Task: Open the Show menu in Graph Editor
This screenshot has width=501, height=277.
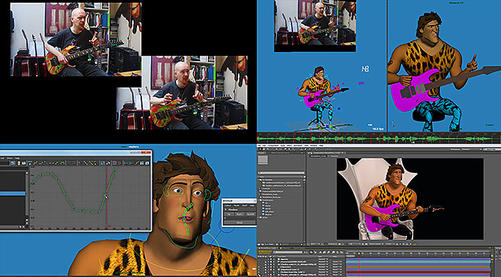Action: point(10,158)
